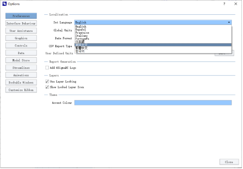Go to User Assistance settings
Viewport: 243px width, 169px height.
tap(21, 31)
